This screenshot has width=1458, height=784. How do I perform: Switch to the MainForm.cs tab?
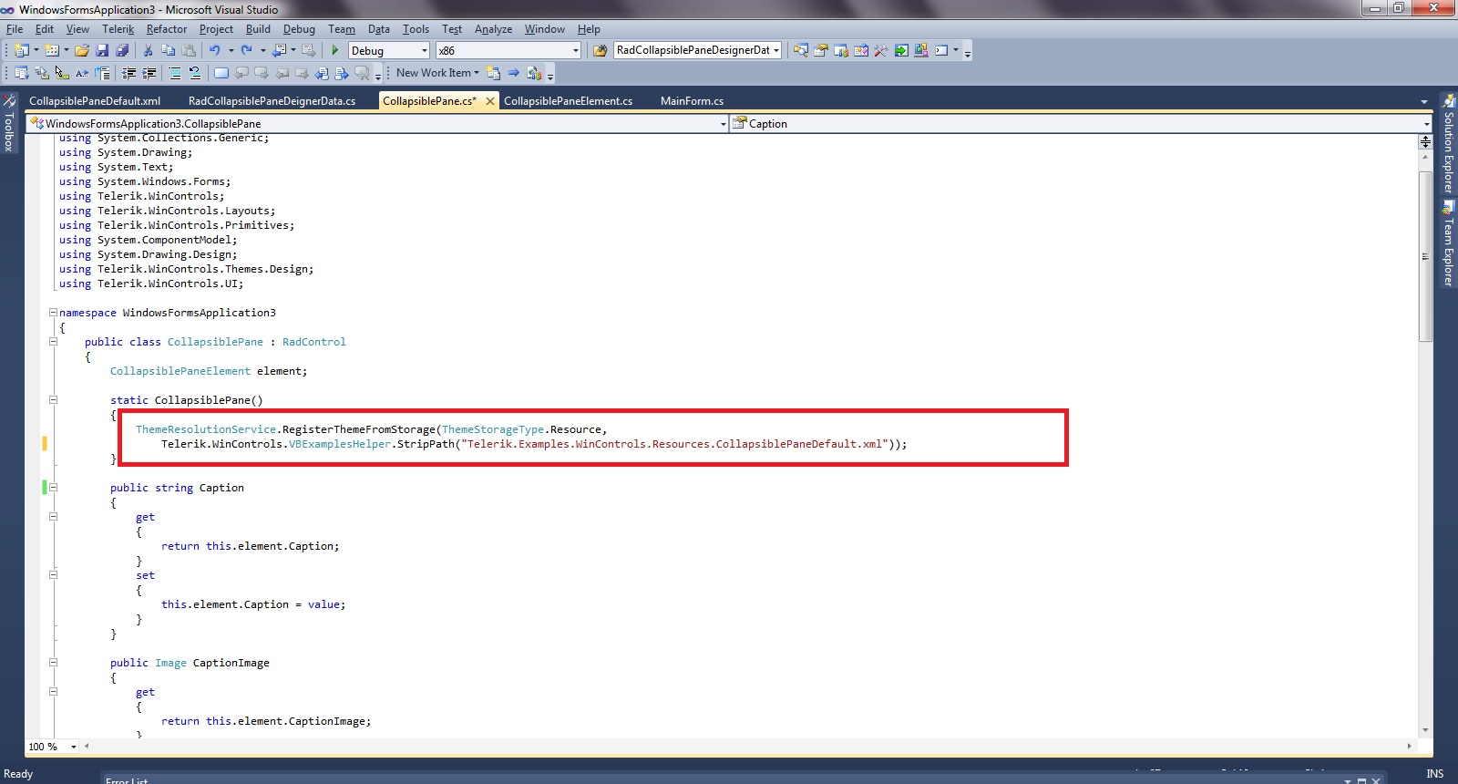click(x=693, y=100)
